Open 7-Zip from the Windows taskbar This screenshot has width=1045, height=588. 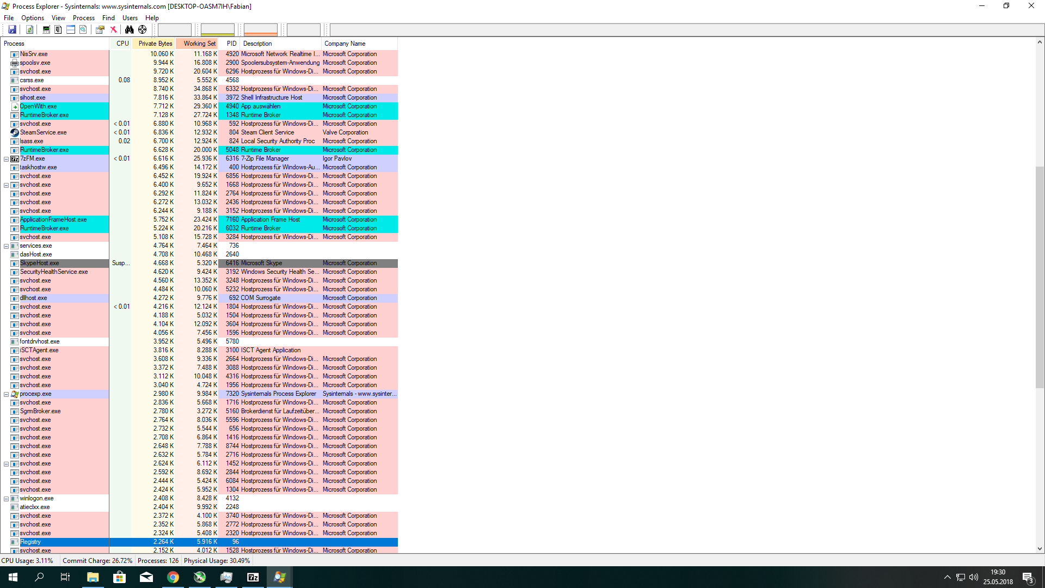253,577
